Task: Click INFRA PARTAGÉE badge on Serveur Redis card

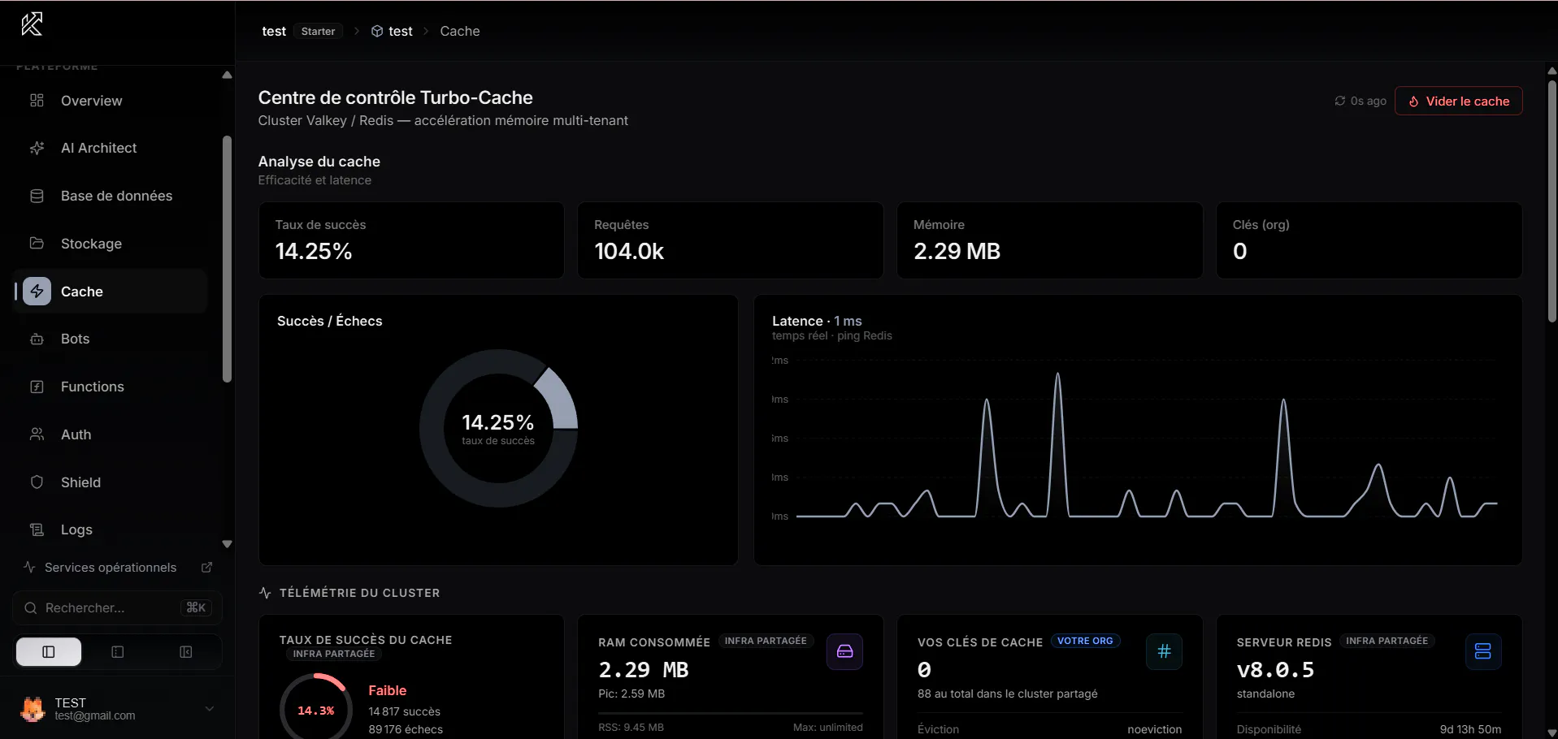Action: [x=1387, y=641]
